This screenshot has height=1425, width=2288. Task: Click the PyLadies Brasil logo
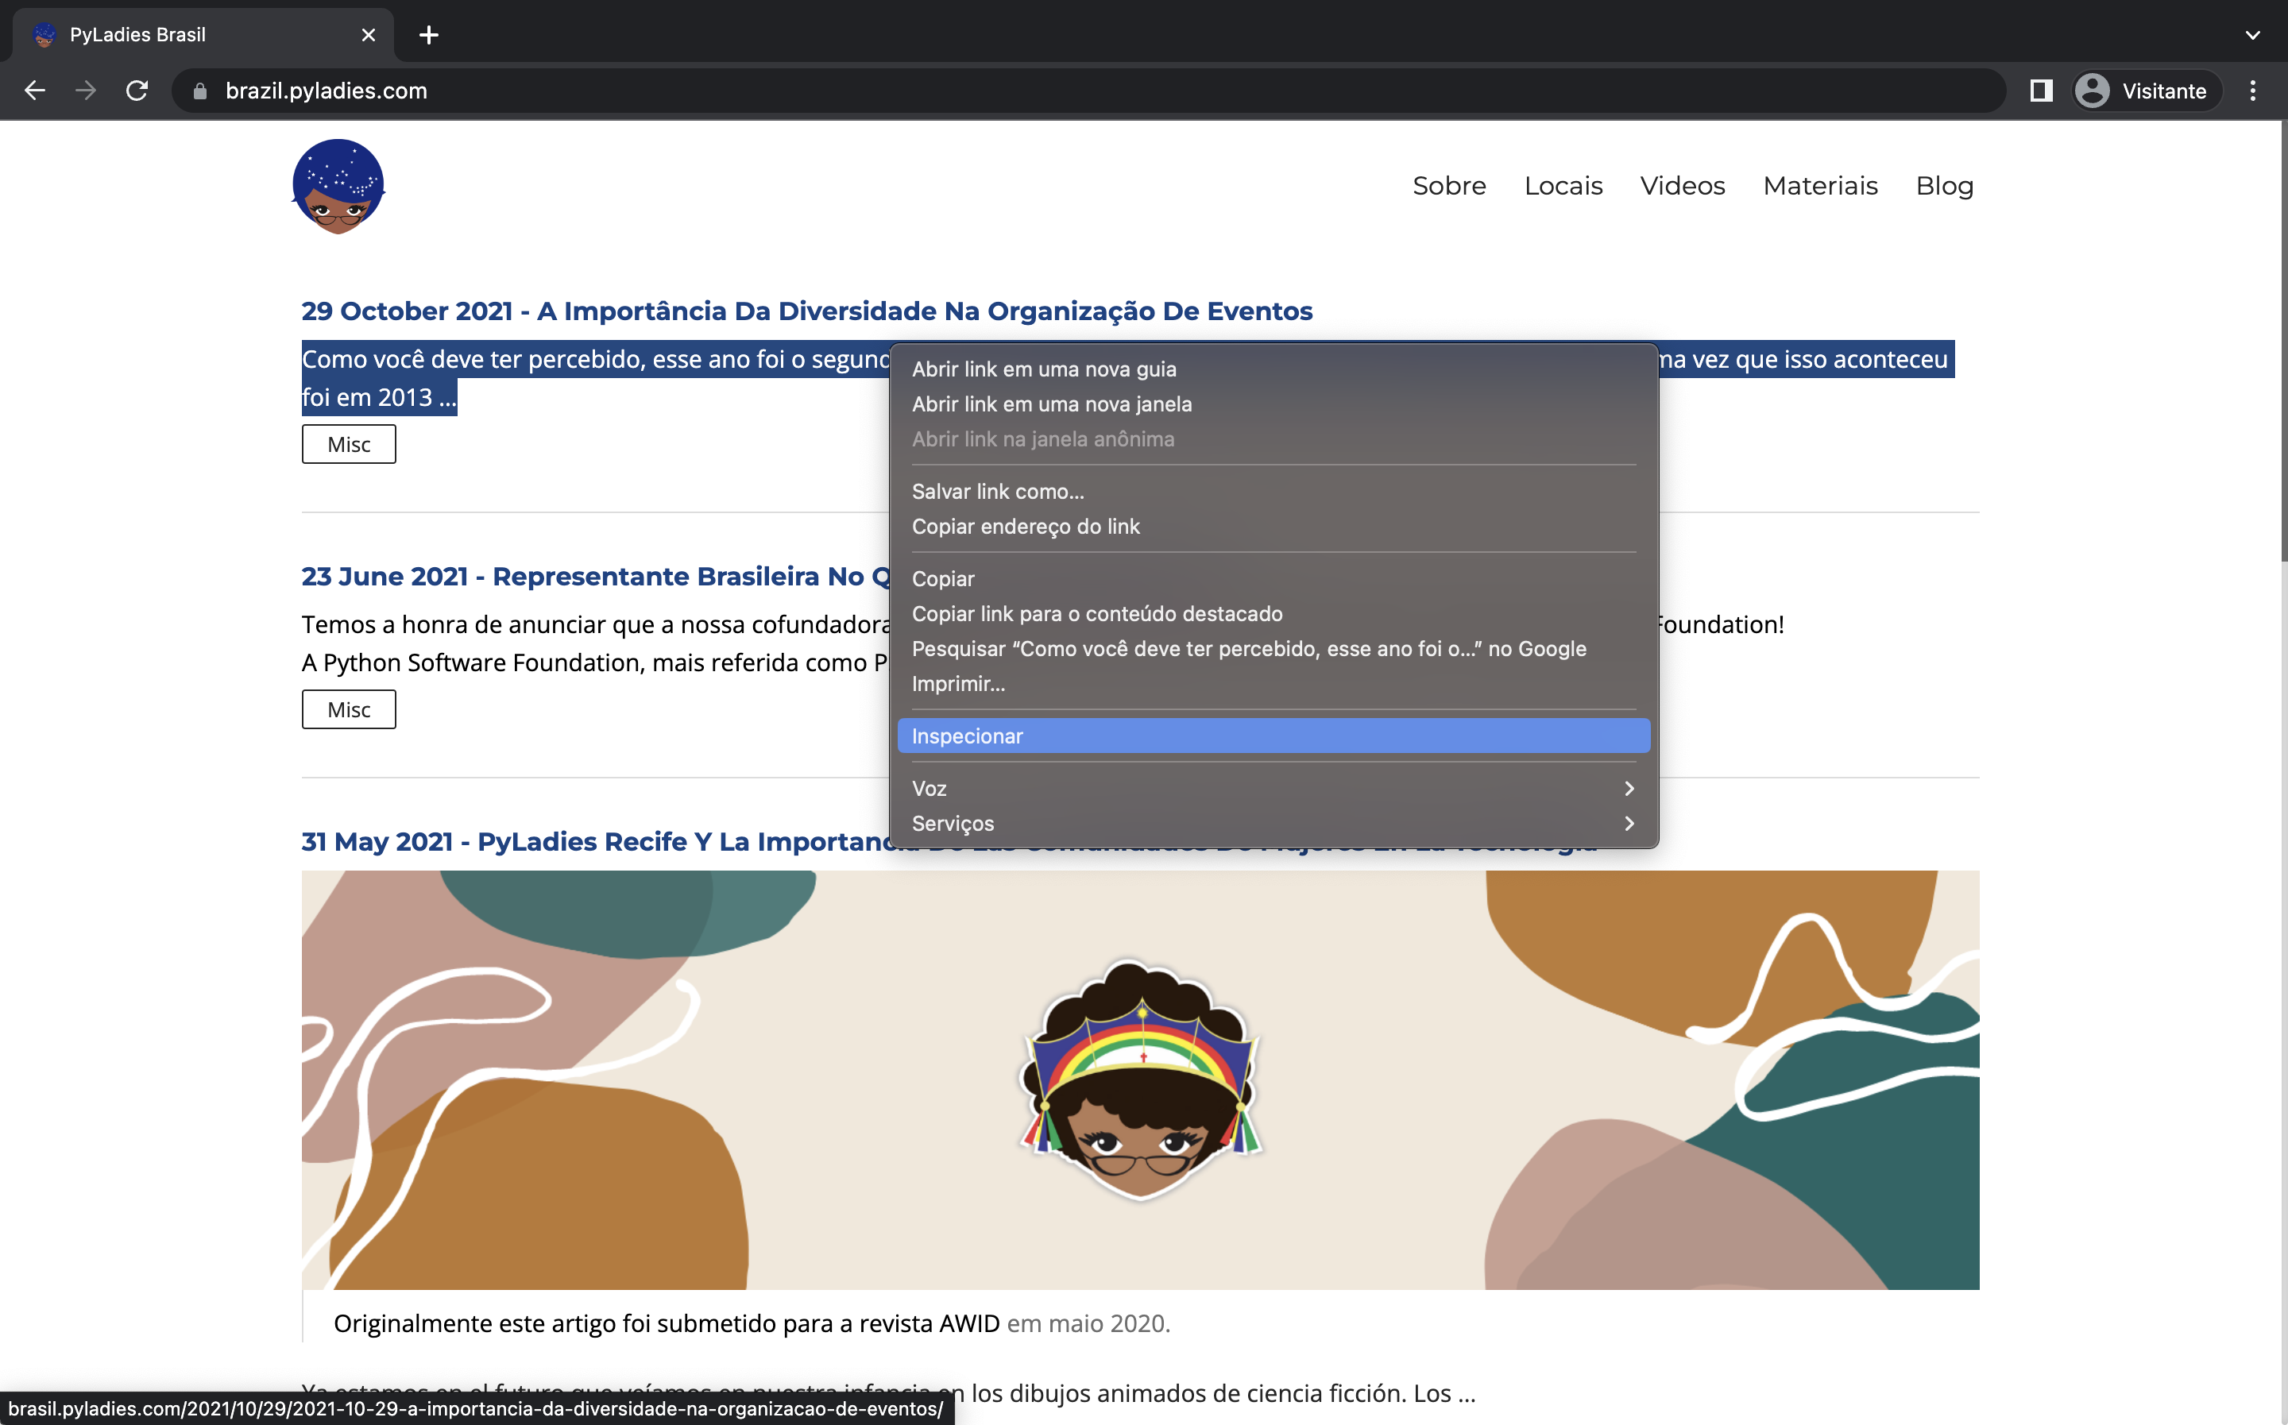[x=338, y=186]
